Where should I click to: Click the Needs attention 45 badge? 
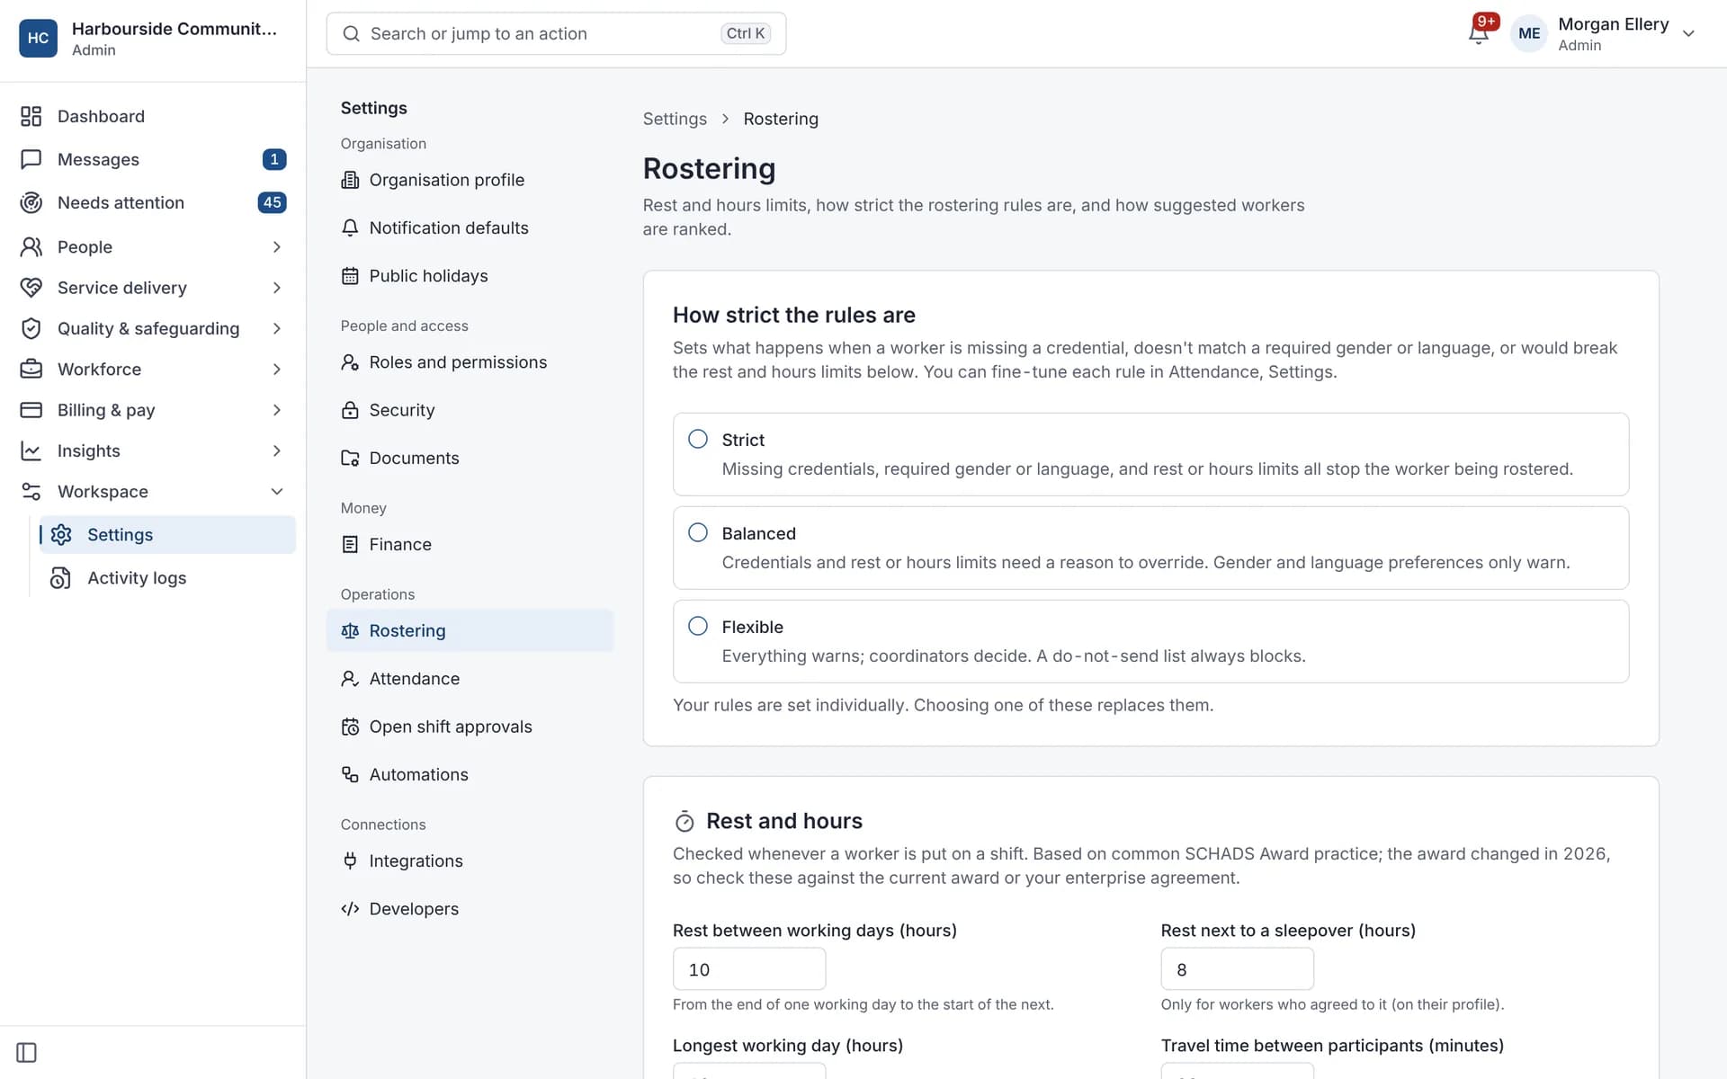tap(272, 202)
